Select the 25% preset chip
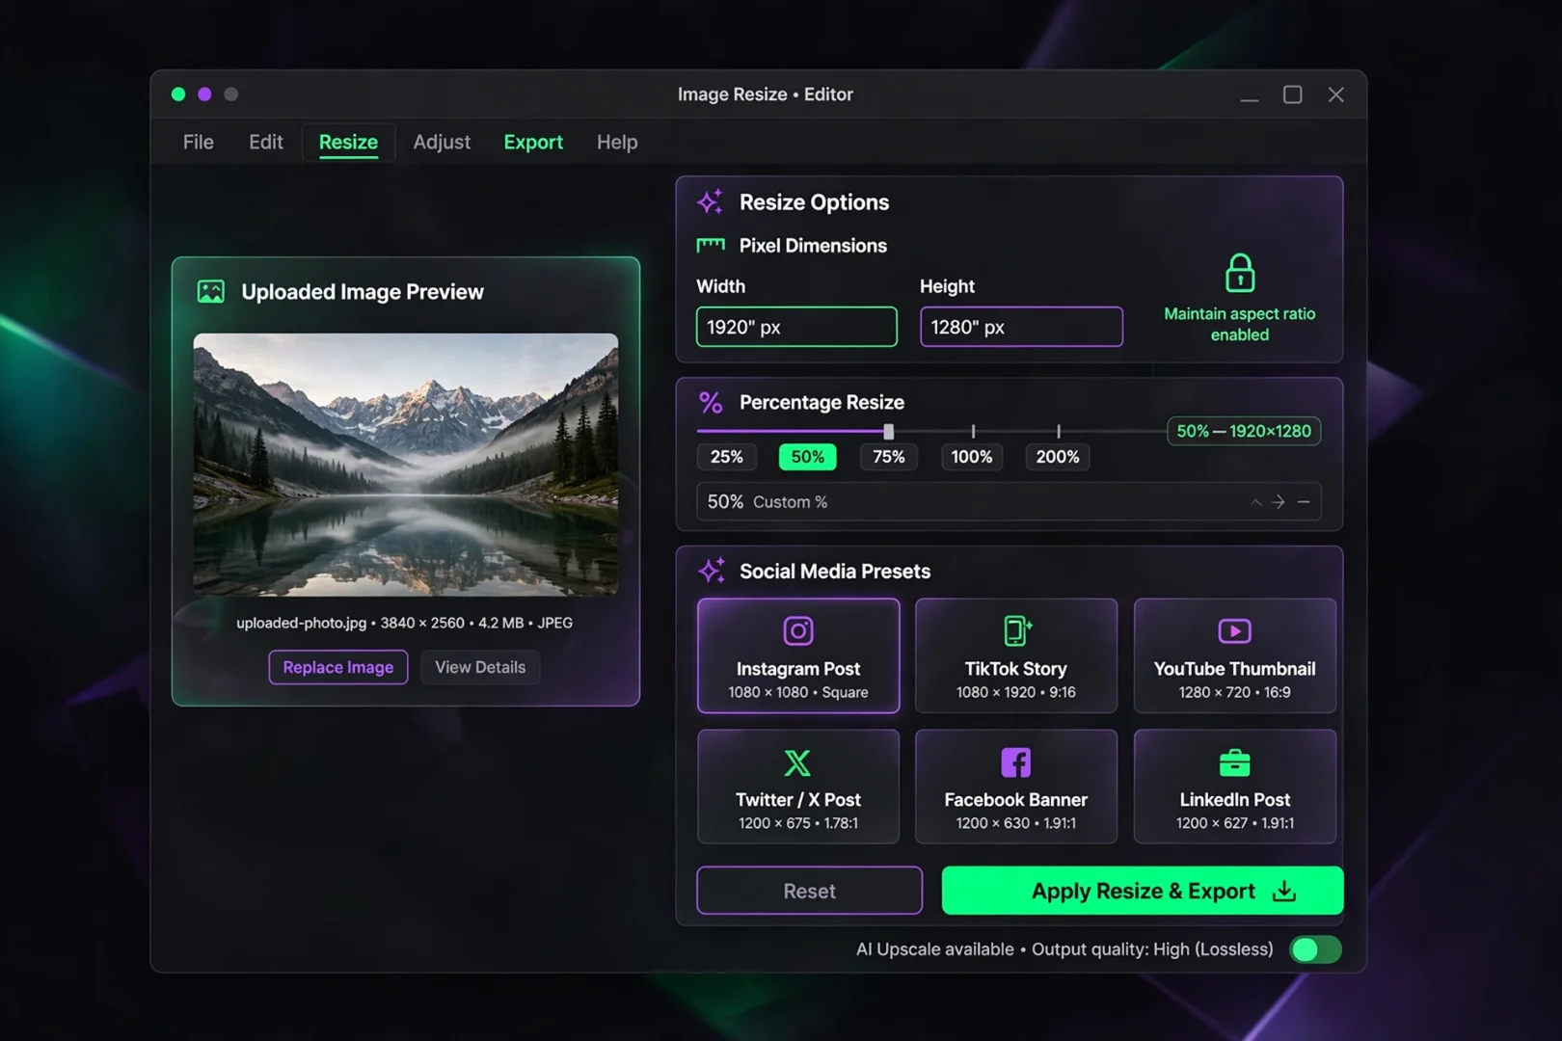 (726, 457)
